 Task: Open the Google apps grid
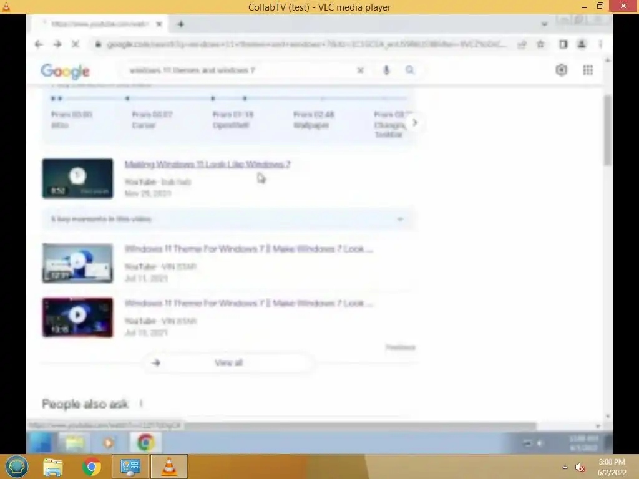pyautogui.click(x=588, y=70)
